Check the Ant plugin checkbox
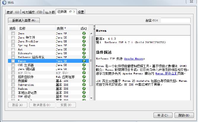 coord(13,49)
